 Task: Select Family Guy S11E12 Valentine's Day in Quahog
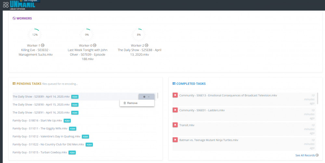tap(46, 136)
